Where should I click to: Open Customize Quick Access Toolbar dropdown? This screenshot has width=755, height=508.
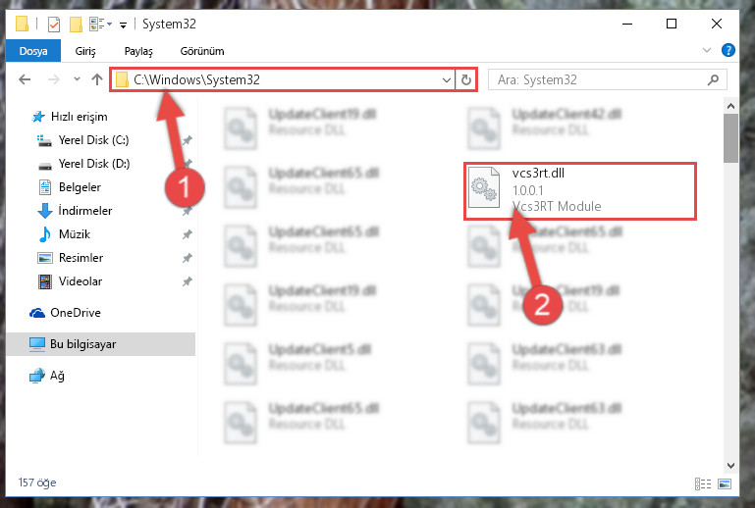click(124, 25)
